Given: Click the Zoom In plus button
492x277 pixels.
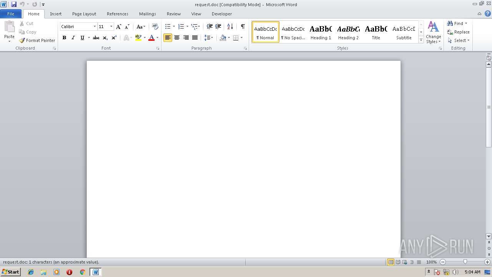Looking at the screenshot, I should click(x=487, y=262).
